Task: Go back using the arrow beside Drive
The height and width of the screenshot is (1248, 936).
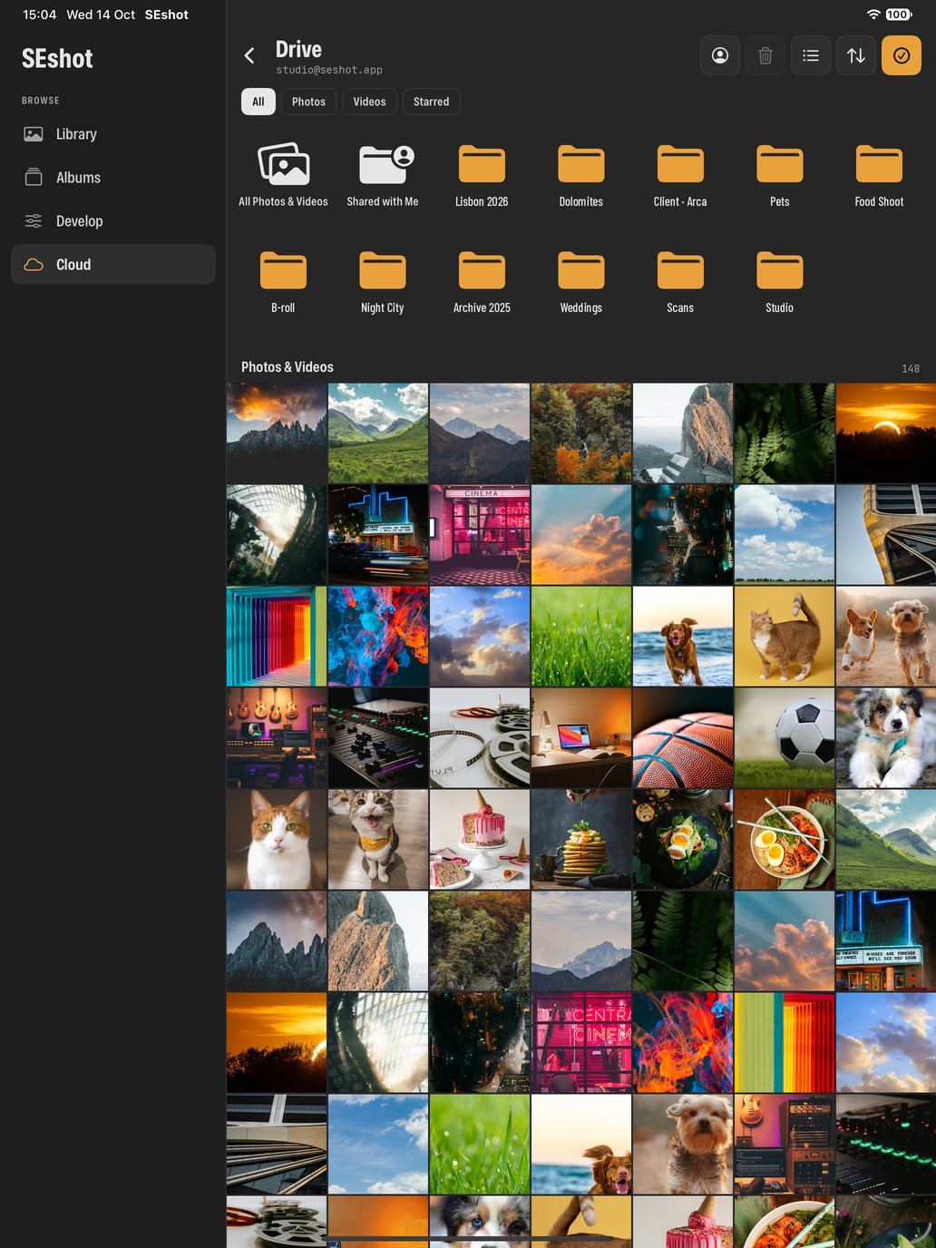Action: click(x=249, y=56)
